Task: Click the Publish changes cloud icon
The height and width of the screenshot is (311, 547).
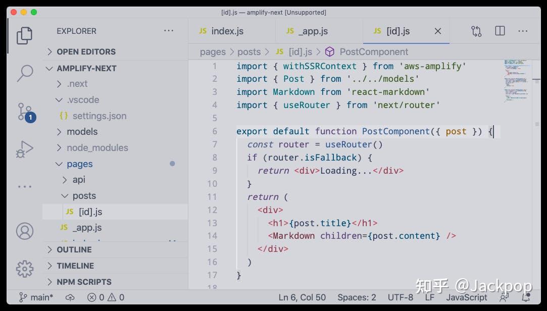Action: coord(70,297)
